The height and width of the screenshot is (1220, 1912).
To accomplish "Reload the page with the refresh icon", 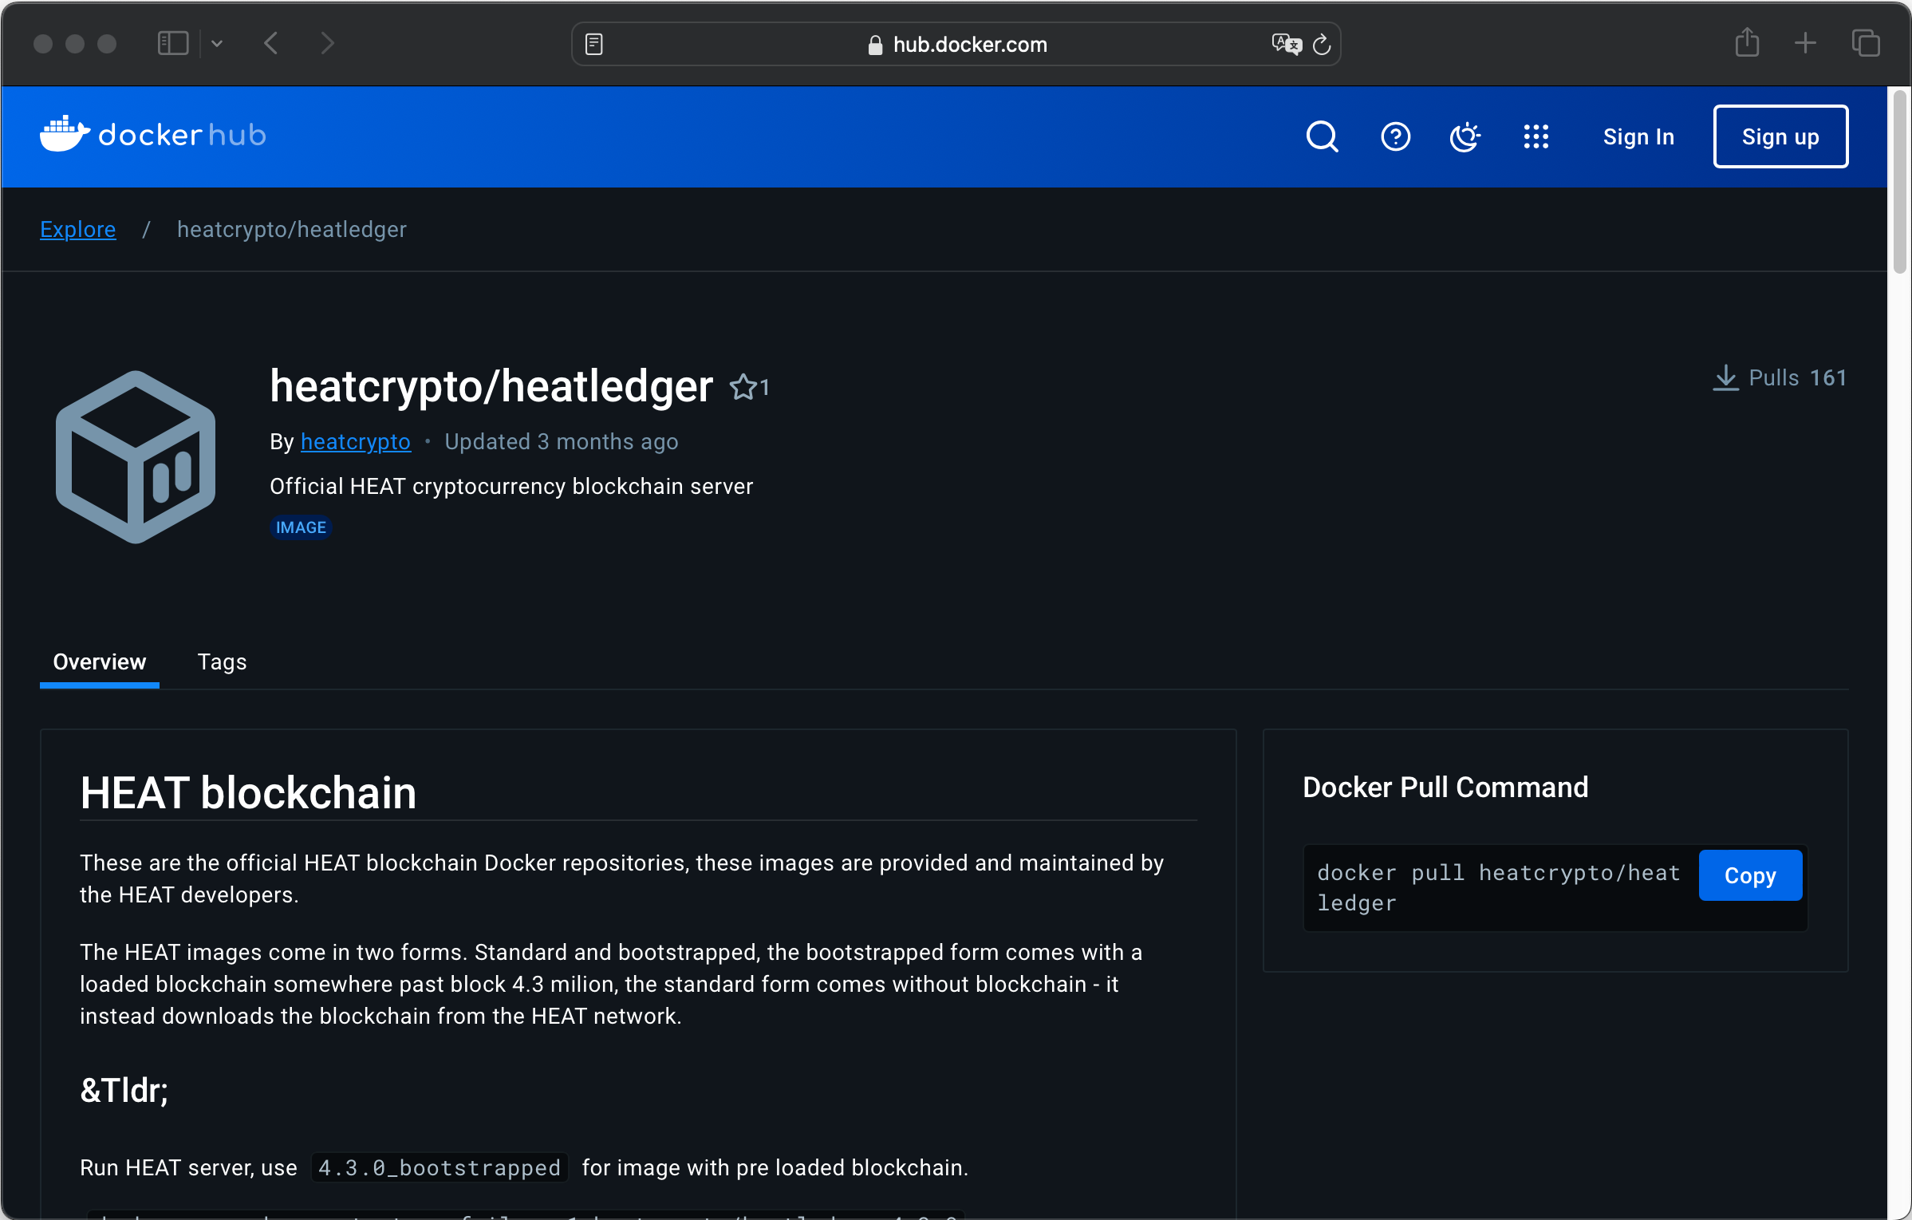I will pyautogui.click(x=1322, y=44).
